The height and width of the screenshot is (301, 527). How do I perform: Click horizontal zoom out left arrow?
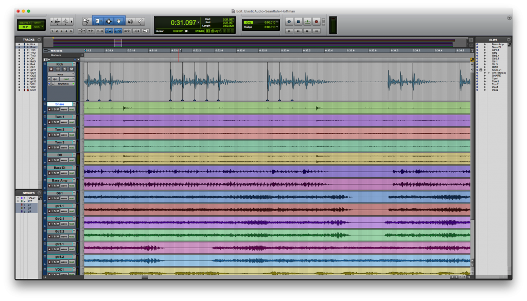tap(51, 22)
